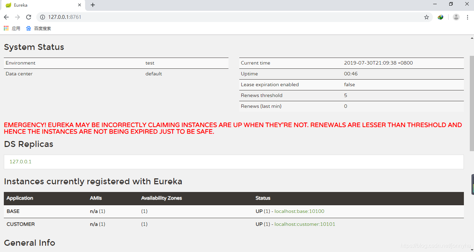
Task: View site information icon in address bar
Action: tap(43, 17)
